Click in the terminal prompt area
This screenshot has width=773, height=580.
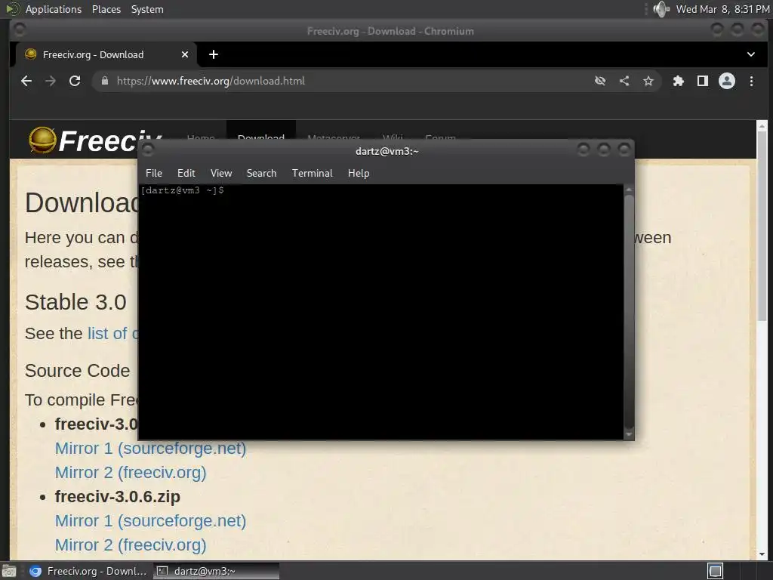tap(381, 312)
